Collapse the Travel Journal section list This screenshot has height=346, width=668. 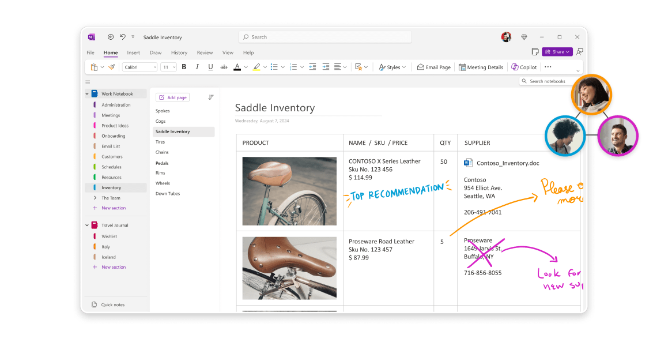coord(87,225)
